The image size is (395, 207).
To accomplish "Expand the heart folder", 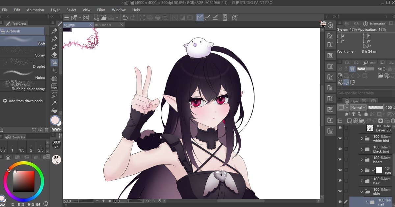I will pyautogui.click(x=362, y=160).
